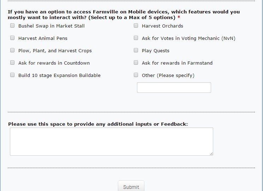Enable Ask for rewards in Countdown checkbox
The height and width of the screenshot is (191, 263).
12,63
